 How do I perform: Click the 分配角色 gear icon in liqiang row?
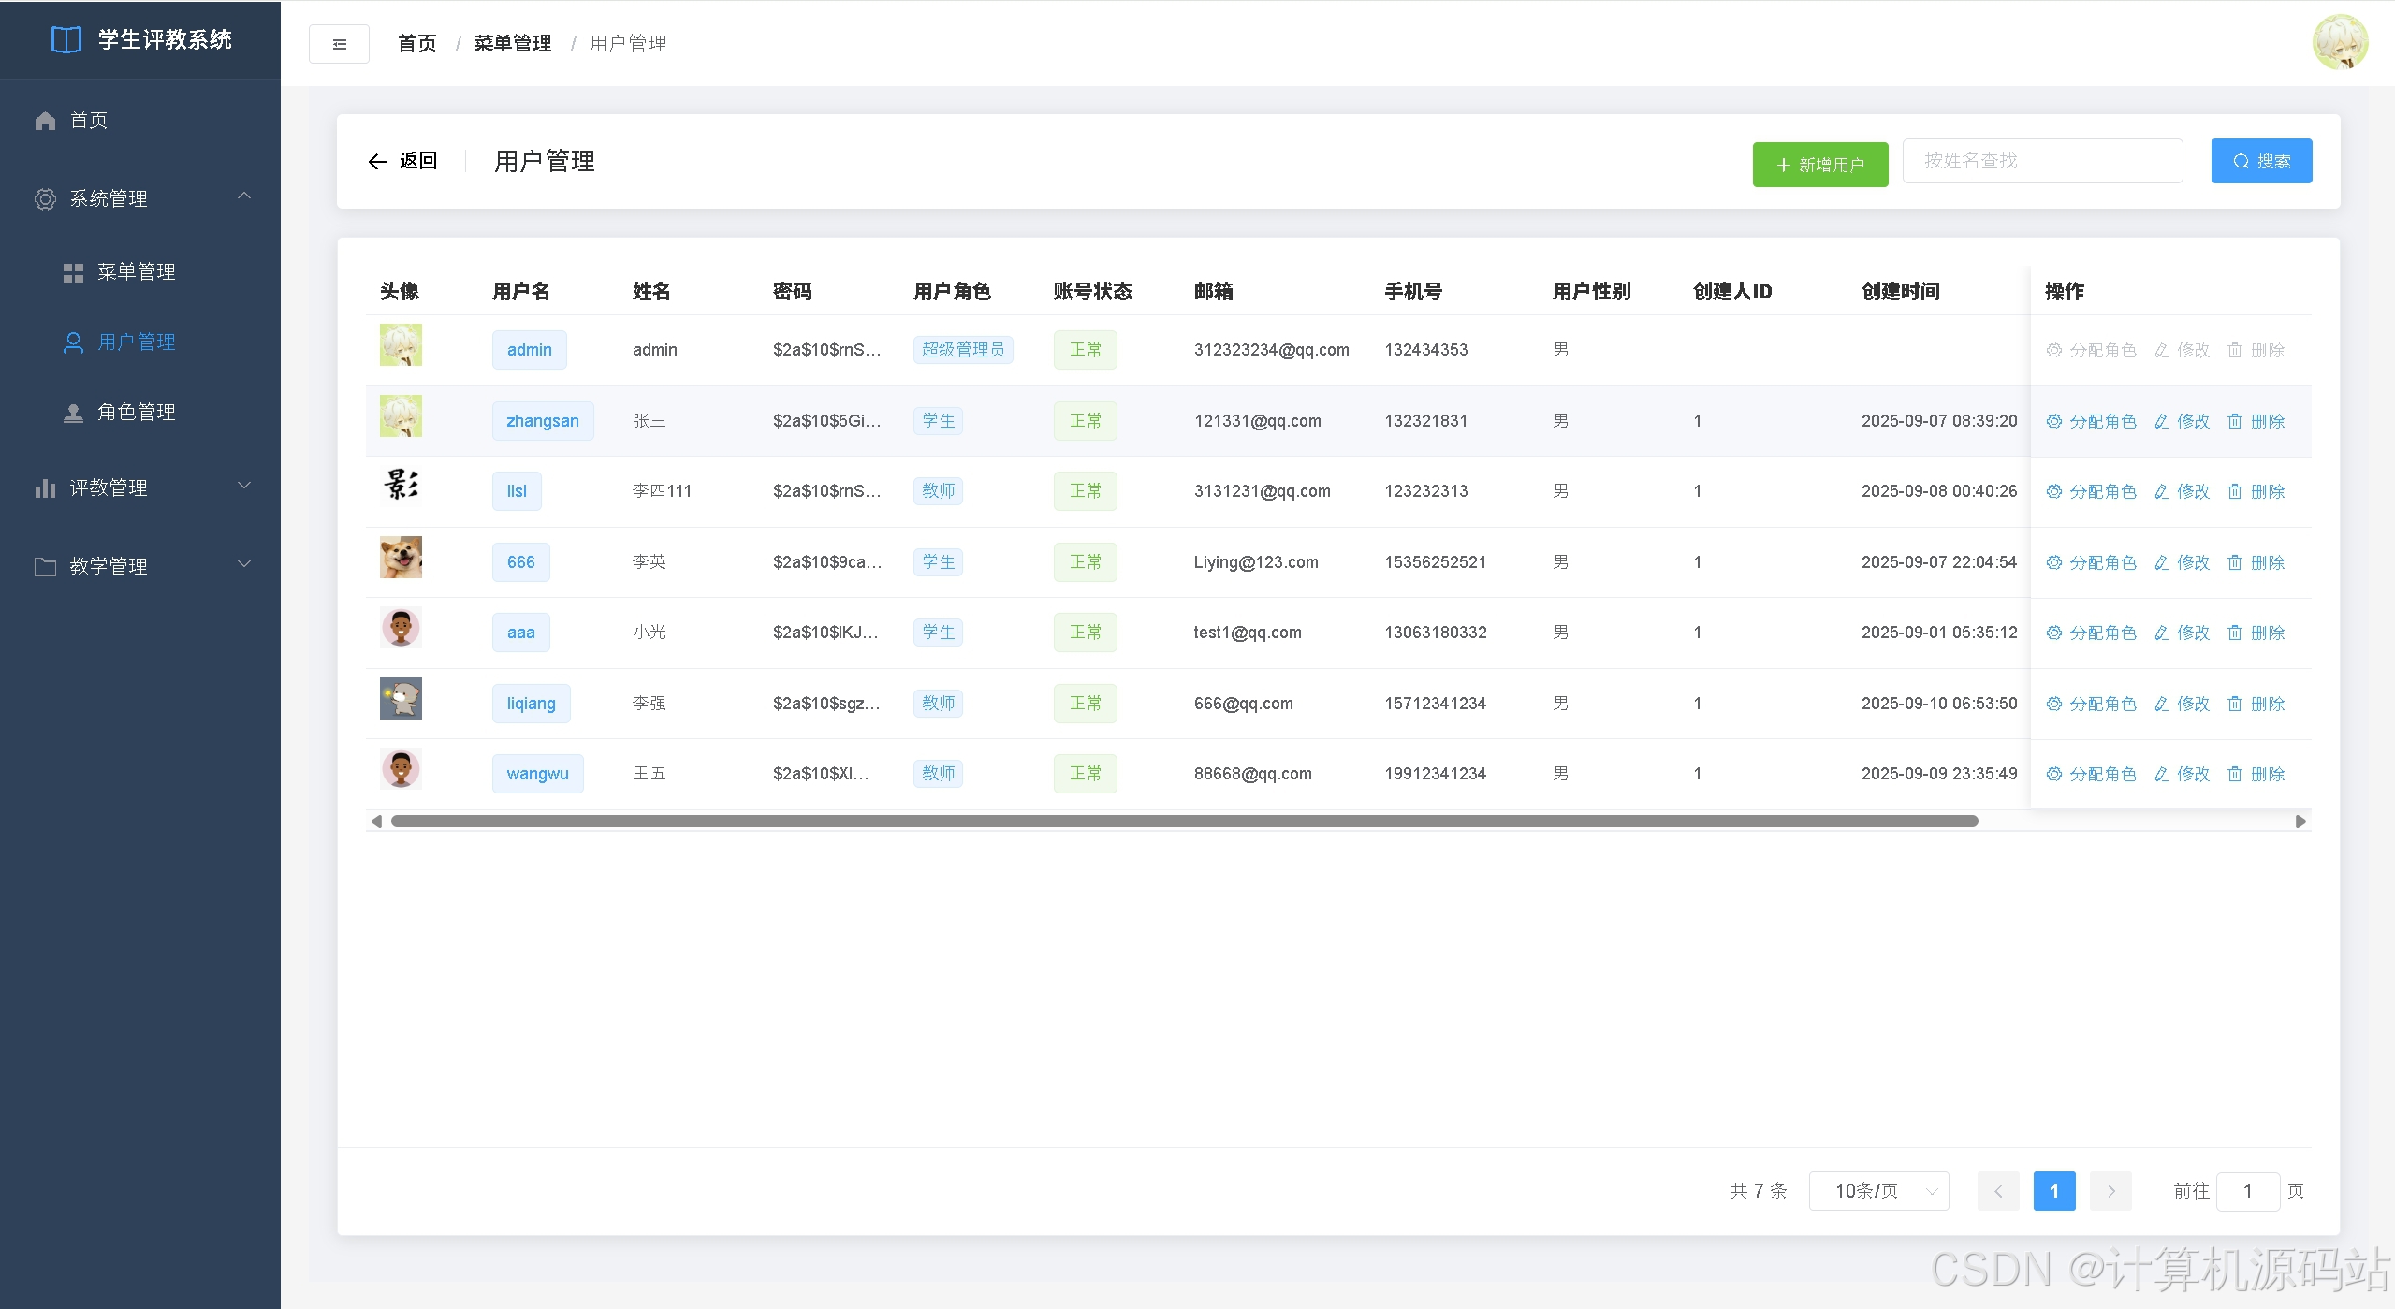tap(2054, 705)
